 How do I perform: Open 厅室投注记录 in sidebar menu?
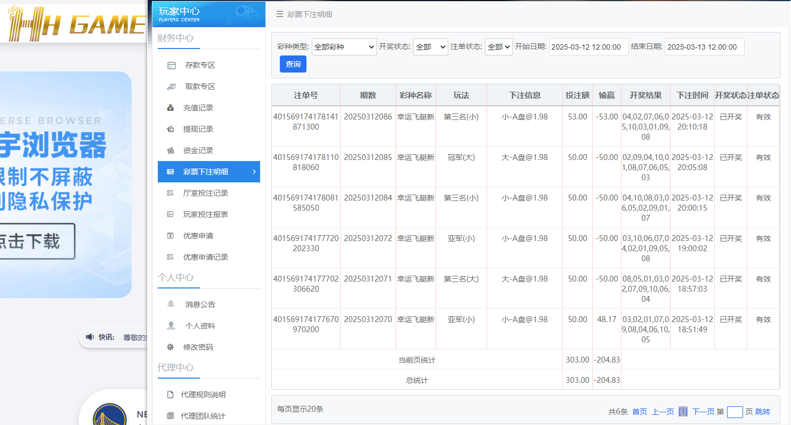205,193
